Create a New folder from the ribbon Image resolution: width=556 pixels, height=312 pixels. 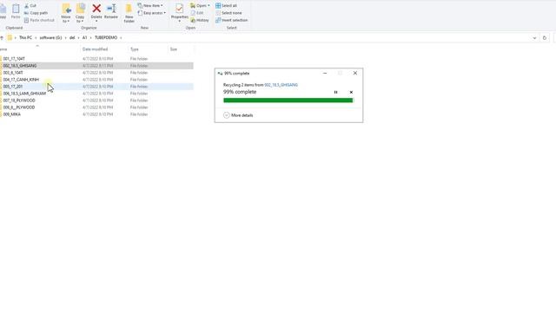129,14
